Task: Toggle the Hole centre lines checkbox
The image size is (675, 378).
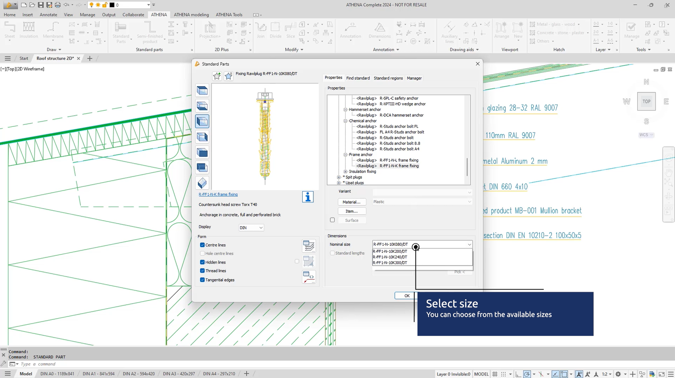Action: [202, 253]
